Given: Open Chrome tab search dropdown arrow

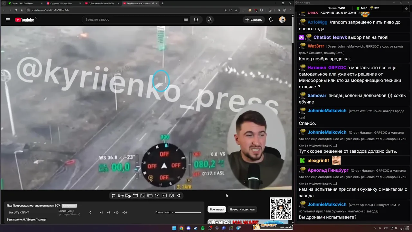Looking at the screenshot, I should pos(3,3).
